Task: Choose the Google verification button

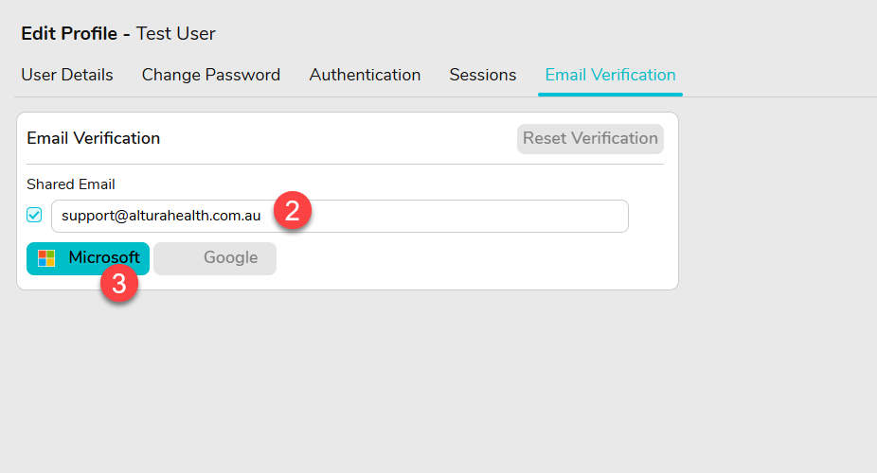Action: tap(215, 258)
